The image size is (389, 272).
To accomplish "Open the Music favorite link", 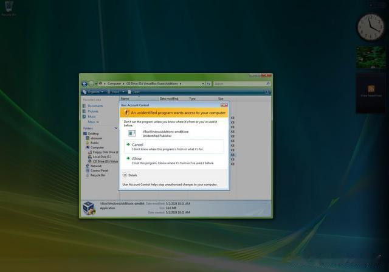I will tap(92, 116).
